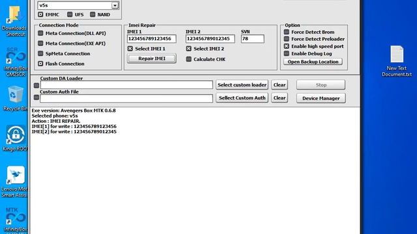The image size is (417, 234).
Task: Focus the IMEI 2 input field
Action: (x=210, y=39)
